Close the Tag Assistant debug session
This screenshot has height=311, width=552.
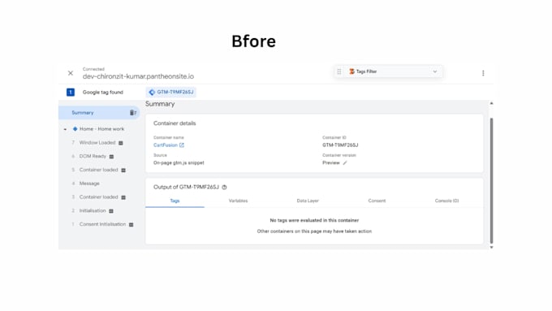point(71,73)
